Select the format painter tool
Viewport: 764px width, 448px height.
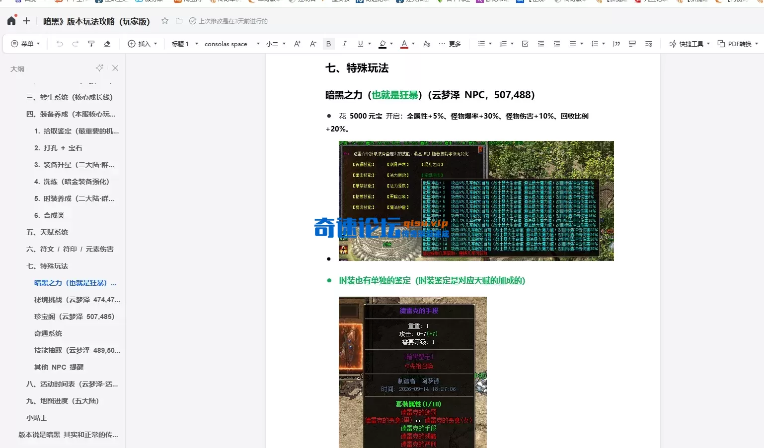[x=91, y=44]
